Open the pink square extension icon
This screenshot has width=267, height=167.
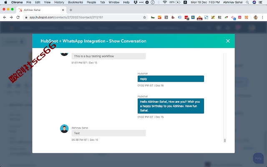click(239, 18)
